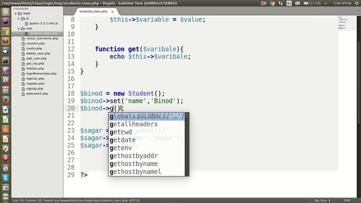
Task: Open edit_user.php file
Action: (36, 59)
